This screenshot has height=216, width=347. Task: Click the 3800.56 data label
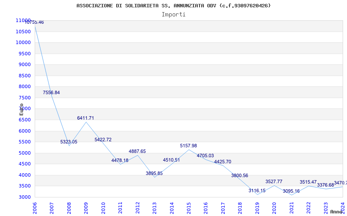(x=240, y=176)
